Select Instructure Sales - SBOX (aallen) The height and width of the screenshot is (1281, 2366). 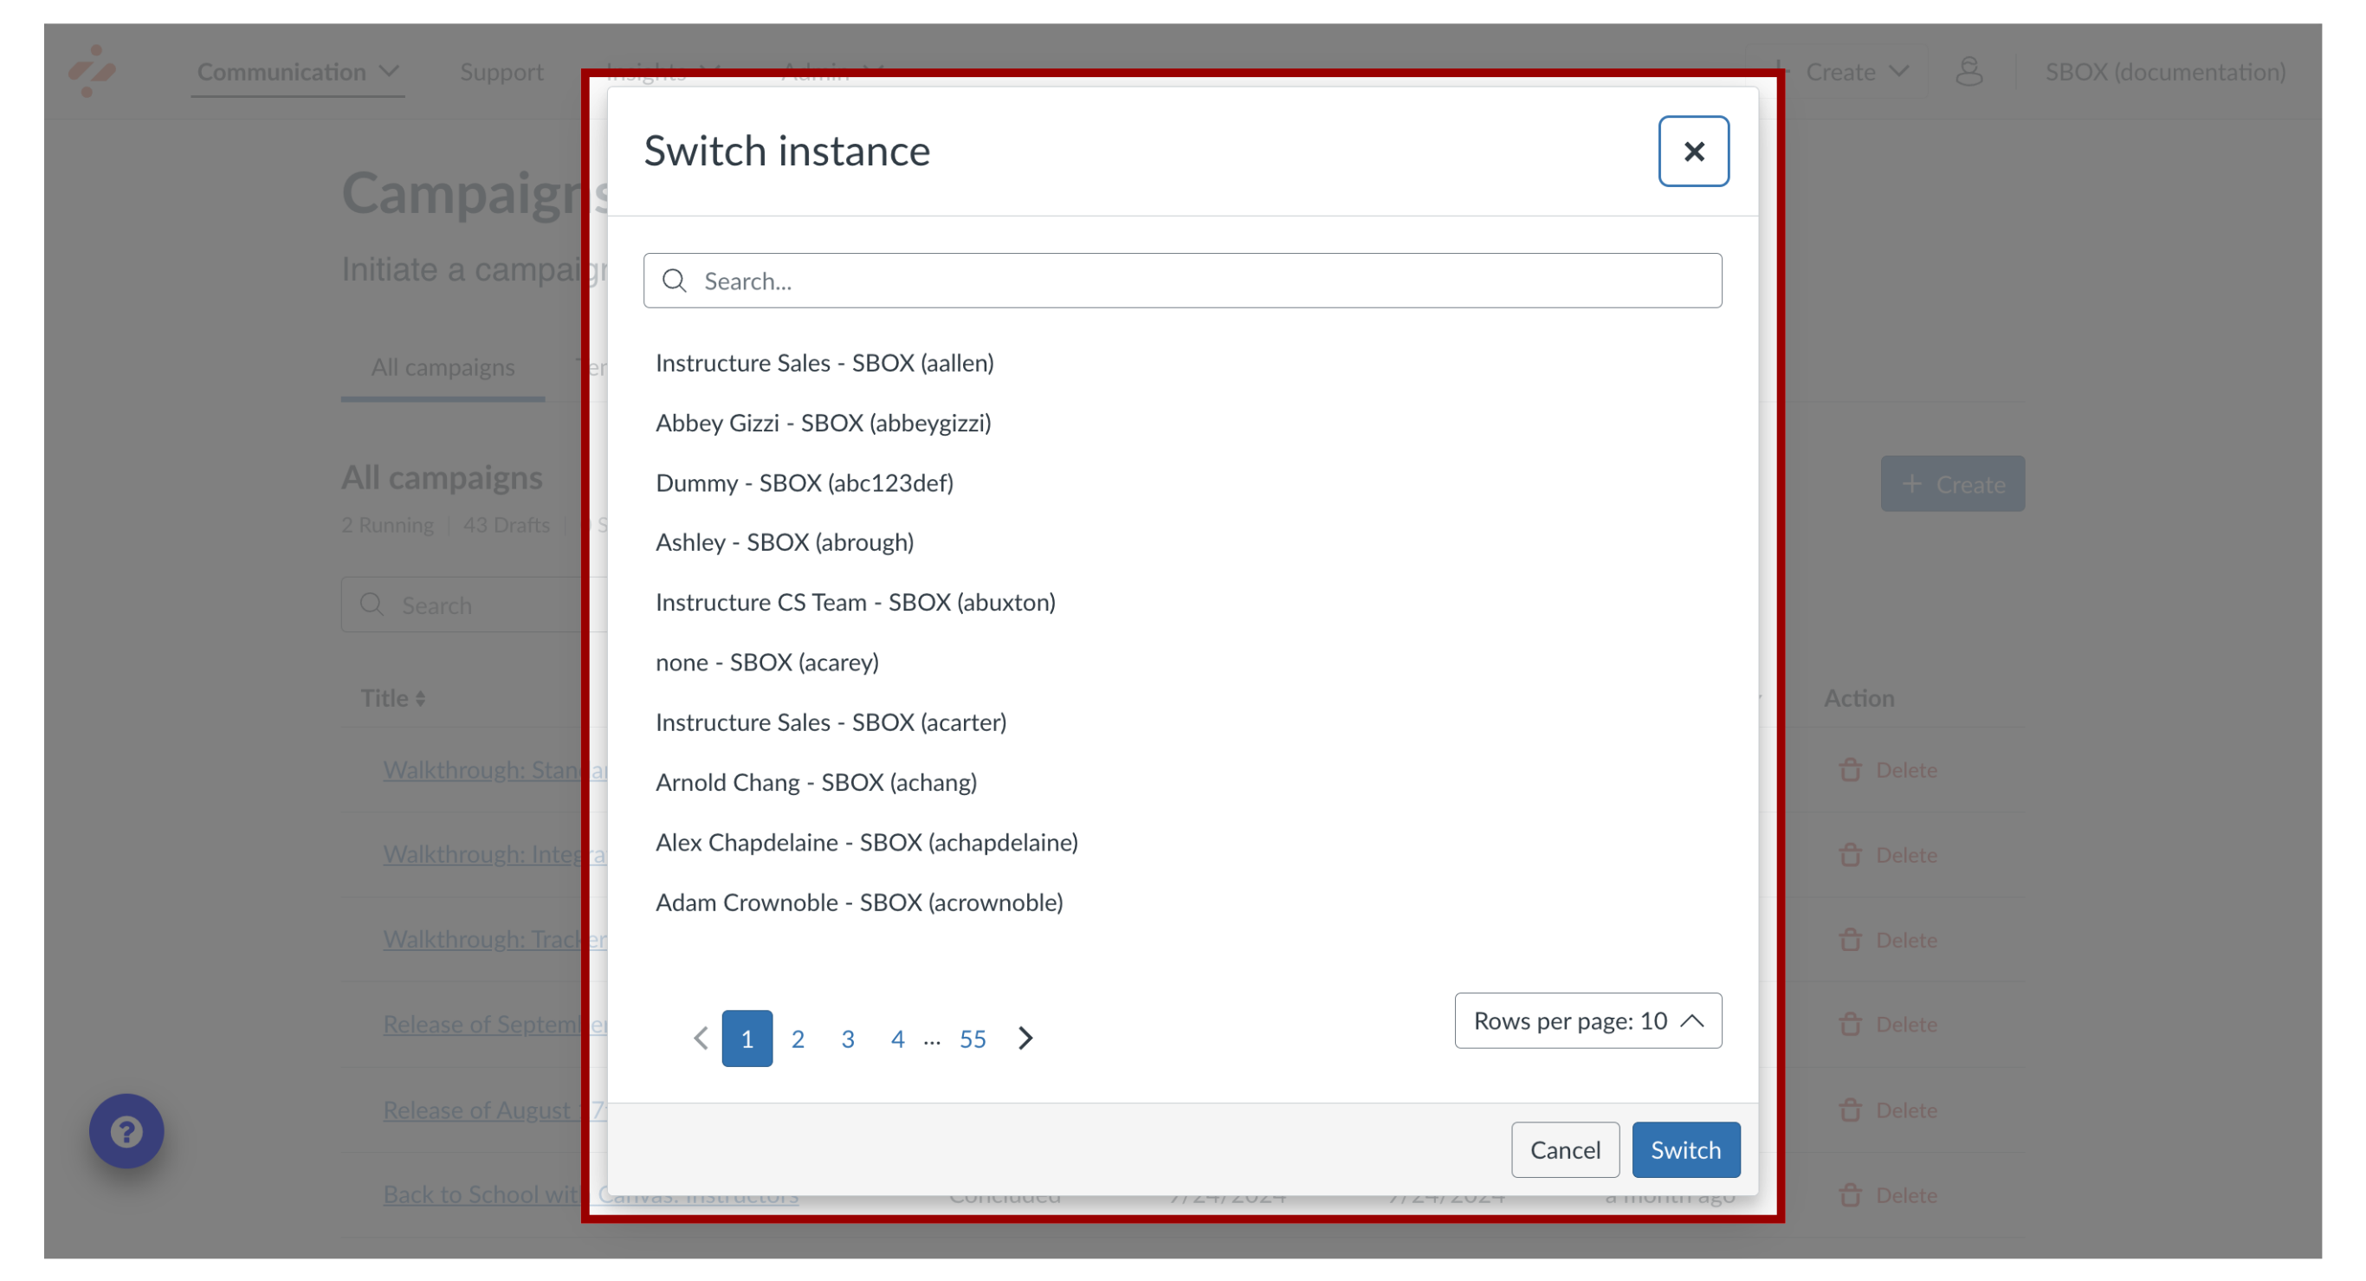pos(824,363)
